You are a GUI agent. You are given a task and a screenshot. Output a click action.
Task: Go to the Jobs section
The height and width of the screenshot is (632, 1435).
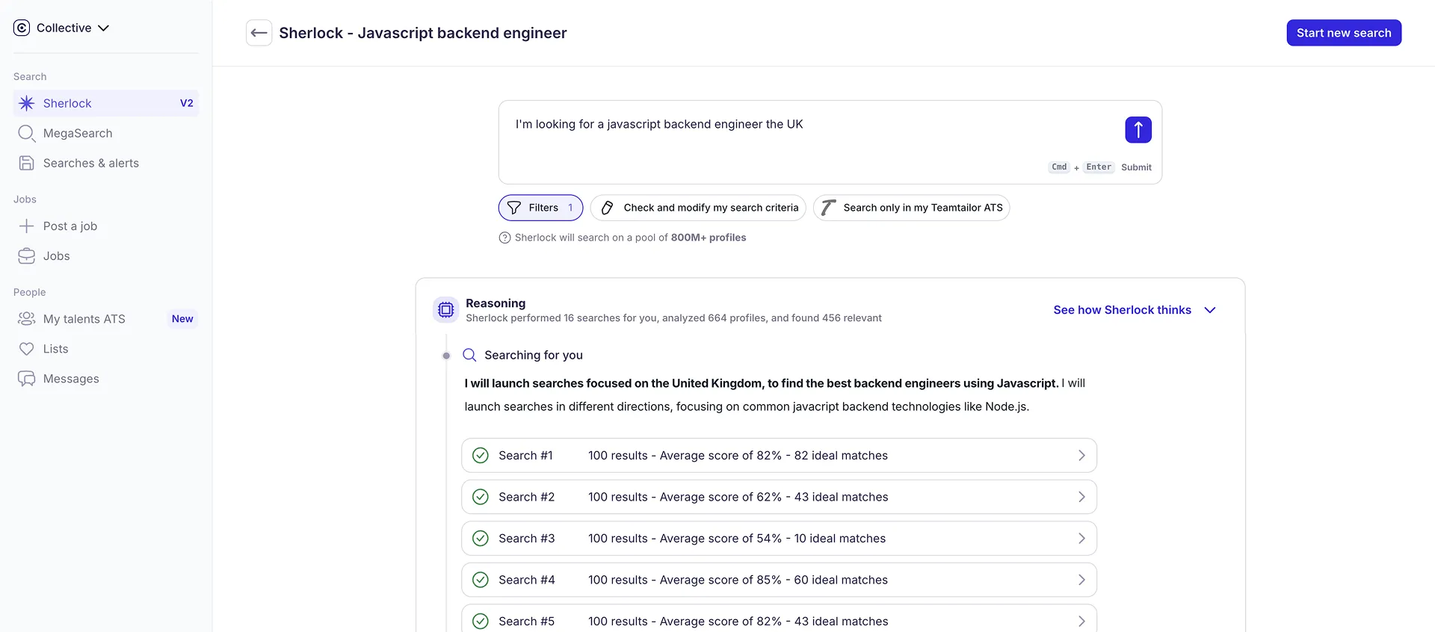(106, 255)
